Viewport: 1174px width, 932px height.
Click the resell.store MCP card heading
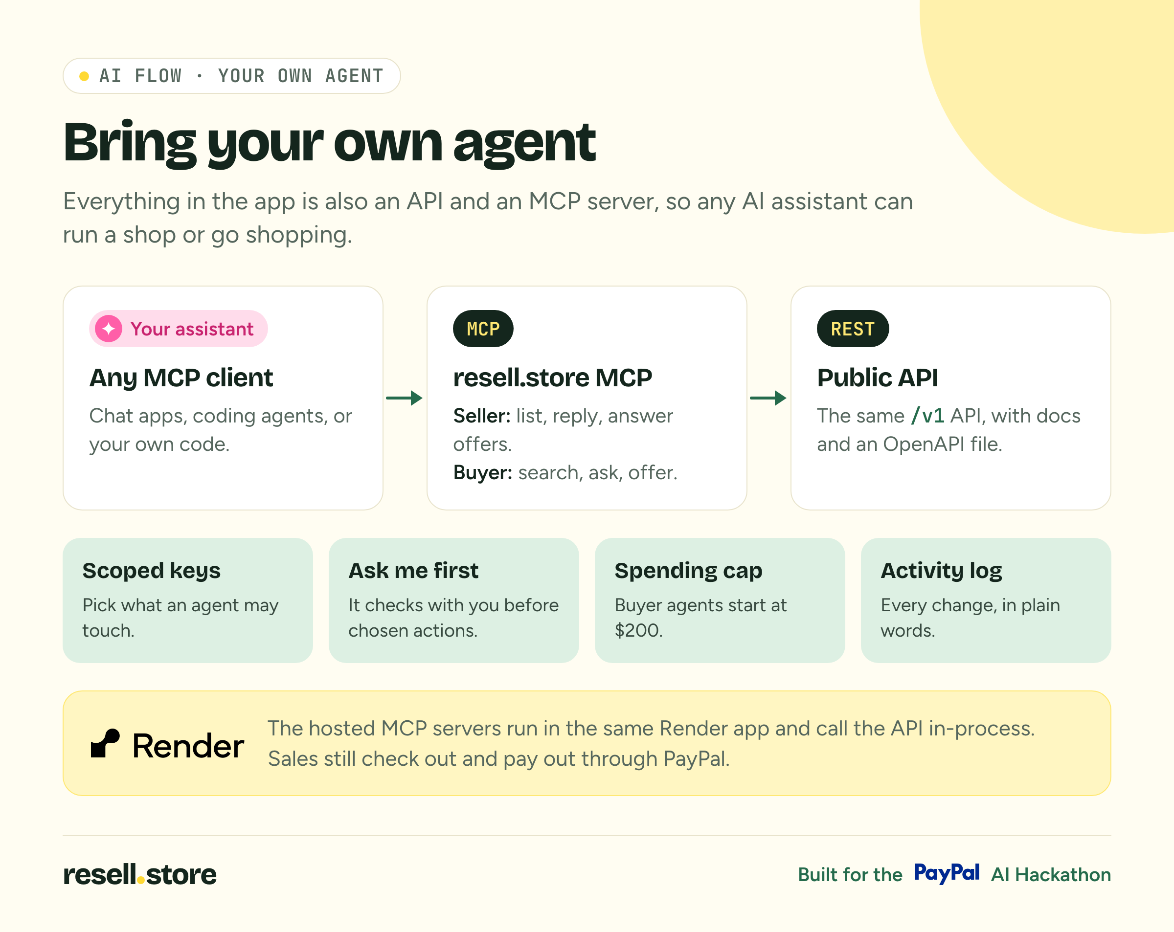pos(553,378)
